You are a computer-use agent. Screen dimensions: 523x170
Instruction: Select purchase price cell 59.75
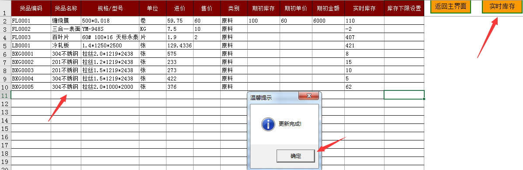pyautogui.click(x=180, y=20)
